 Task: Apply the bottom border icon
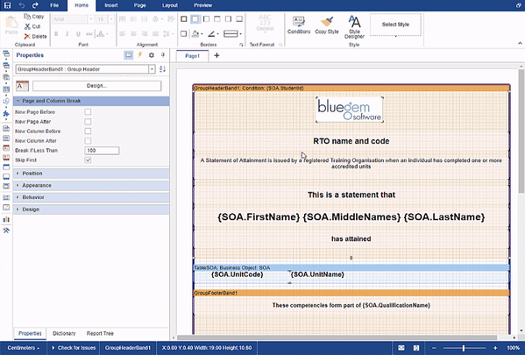239,19
